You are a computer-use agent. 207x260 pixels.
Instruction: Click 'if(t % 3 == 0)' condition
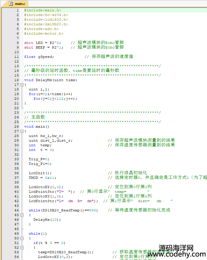(x=49, y=243)
